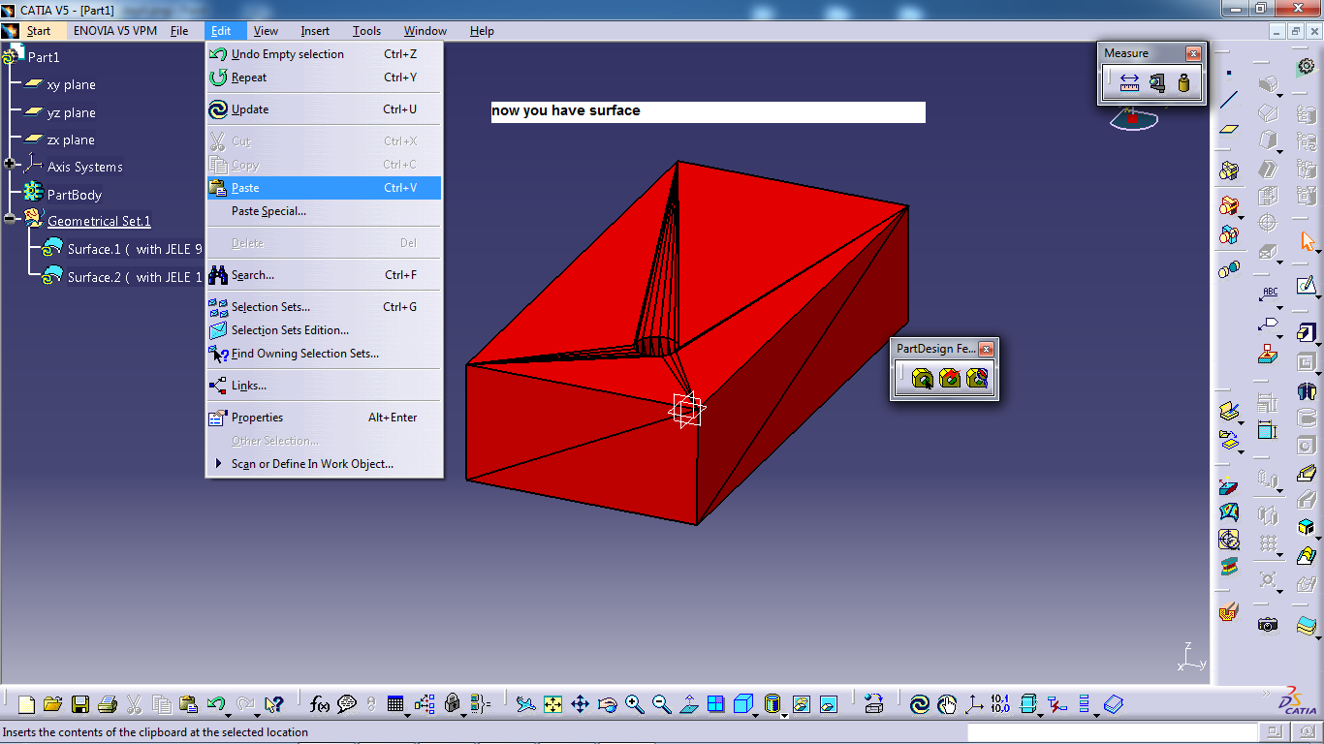Viewport: 1324px width, 744px height.
Task: Click the 'now you have surface' text box
Action: coord(708,111)
